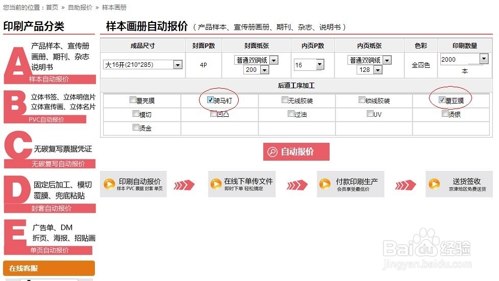Click the 在线客服 orange button
499x281 pixels.
[49, 268]
